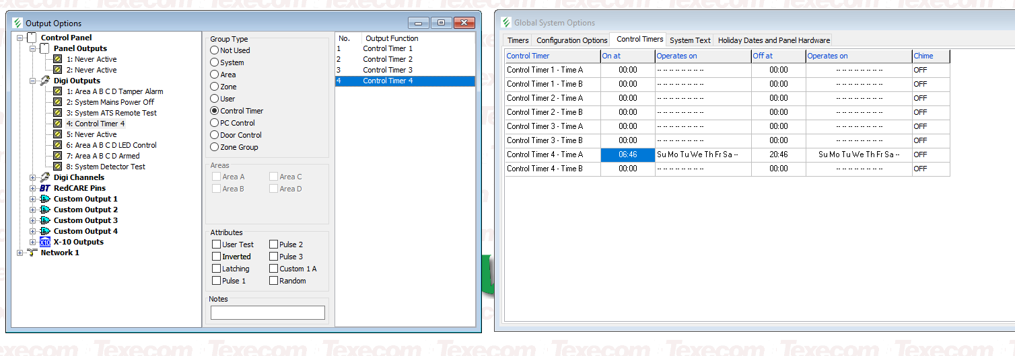The image size is (1015, 356).
Task: Click the X-10 Outputs icon
Action: 45,242
